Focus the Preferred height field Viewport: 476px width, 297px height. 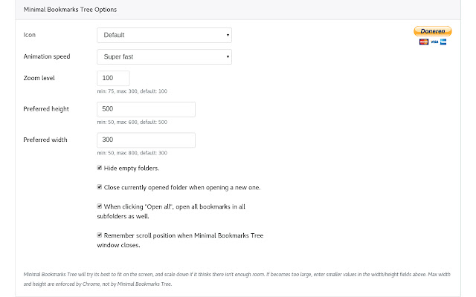146,109
